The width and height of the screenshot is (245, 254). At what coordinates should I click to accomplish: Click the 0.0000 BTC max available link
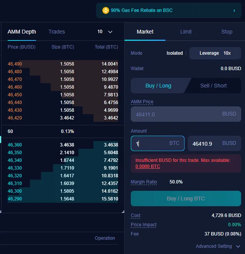[x=148, y=167]
